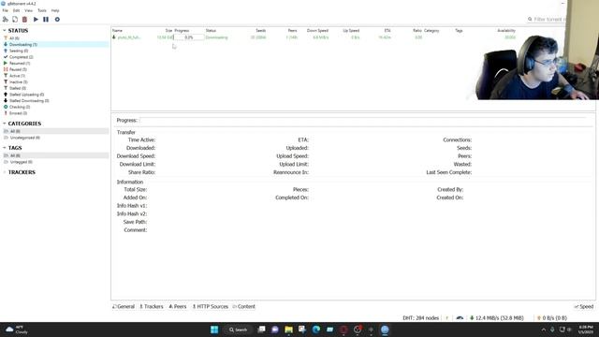
Task: Open the View menu
Action: (29, 10)
